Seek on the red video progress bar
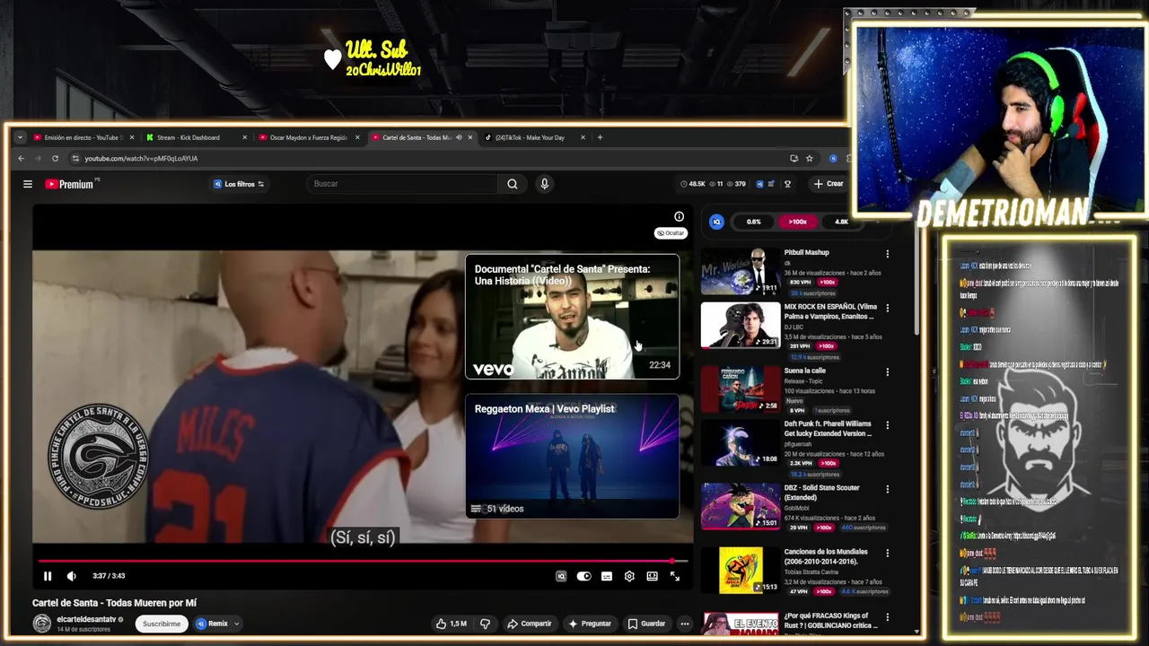Screen dimensions: 1149x646 point(363,561)
